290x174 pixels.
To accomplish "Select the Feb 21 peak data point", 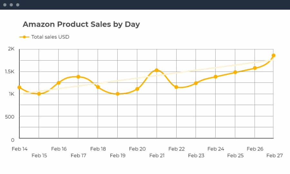I will pyautogui.click(x=157, y=70).
